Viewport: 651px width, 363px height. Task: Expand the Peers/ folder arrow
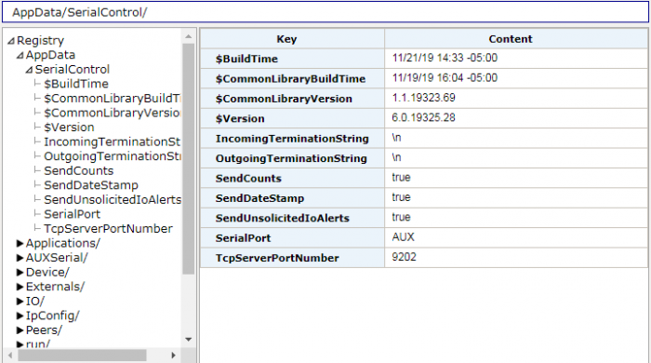click(x=20, y=330)
